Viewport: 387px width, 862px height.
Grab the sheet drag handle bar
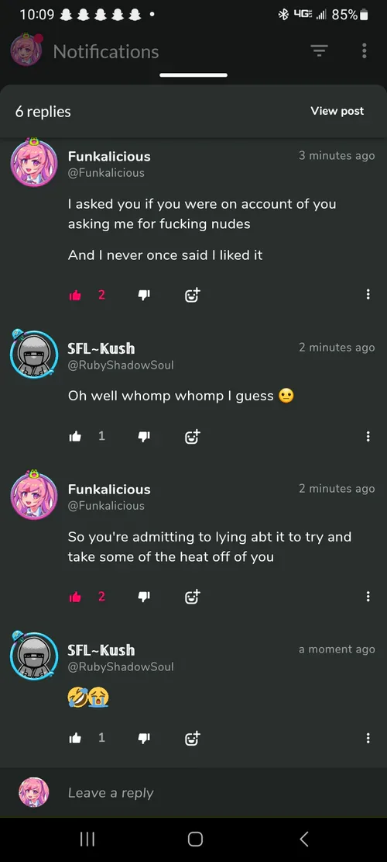(x=193, y=75)
